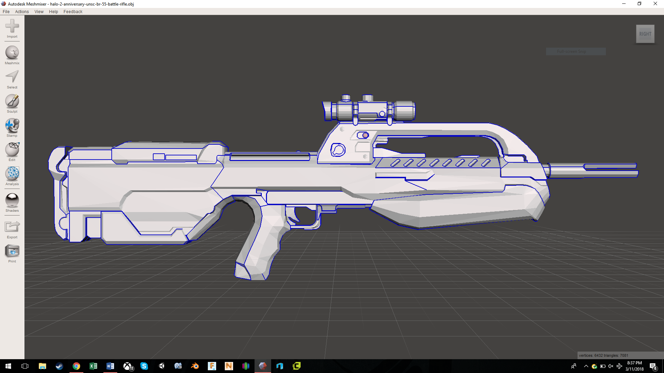
Task: Open the Help menu
Action: (x=54, y=11)
